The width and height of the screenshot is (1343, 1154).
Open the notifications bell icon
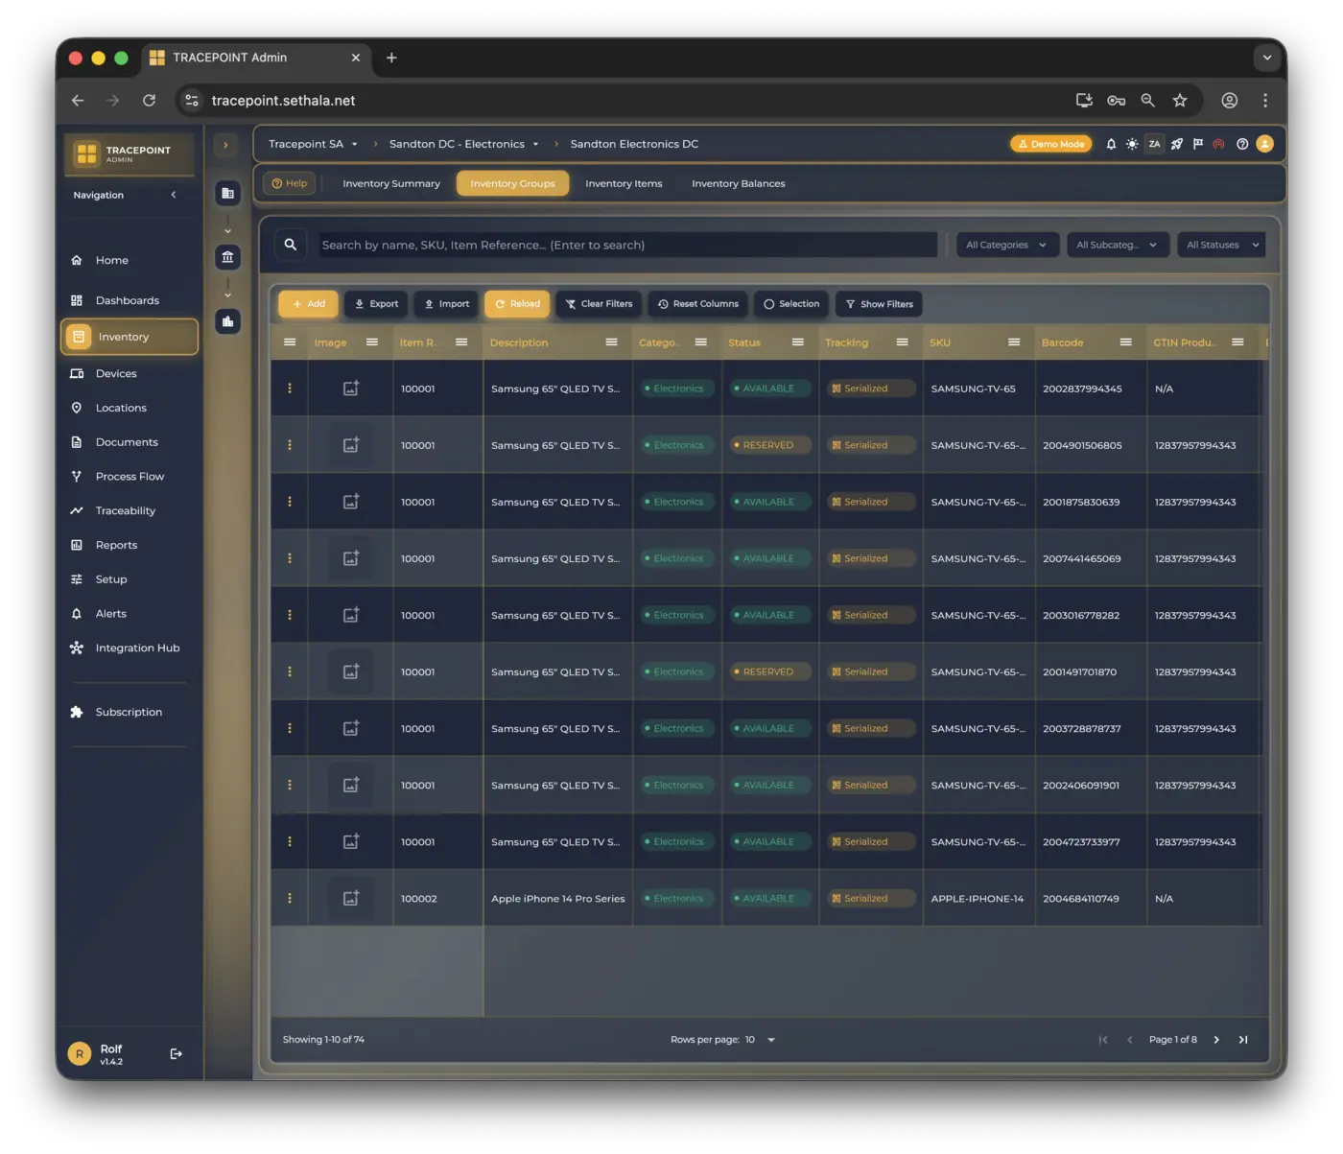[x=1110, y=143]
